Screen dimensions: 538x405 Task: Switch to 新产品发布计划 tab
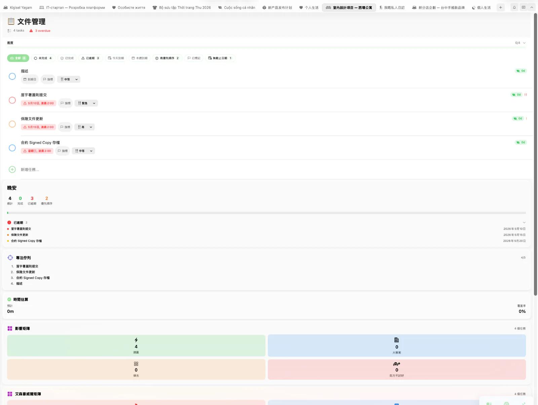click(x=277, y=7)
